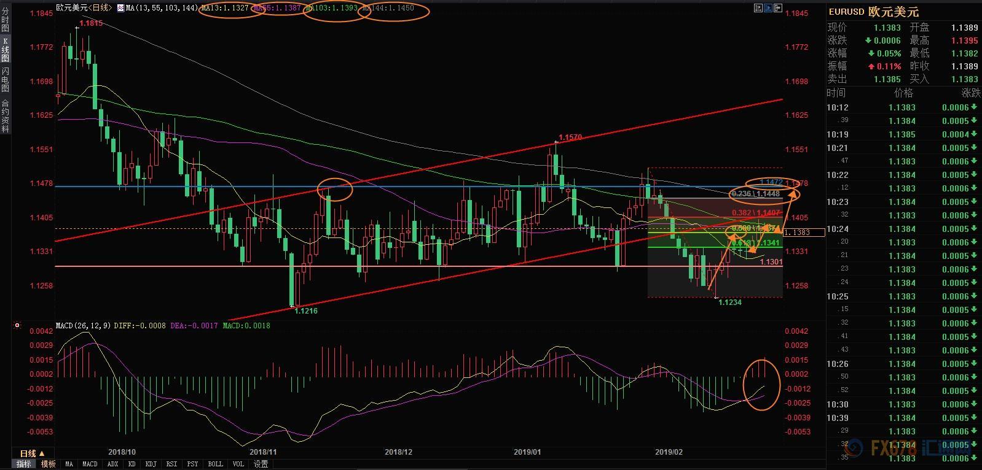Expand the 日线 period selector
The height and width of the screenshot is (470, 982).
(x=31, y=454)
